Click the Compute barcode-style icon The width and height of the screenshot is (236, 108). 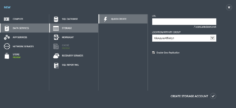click(6, 19)
